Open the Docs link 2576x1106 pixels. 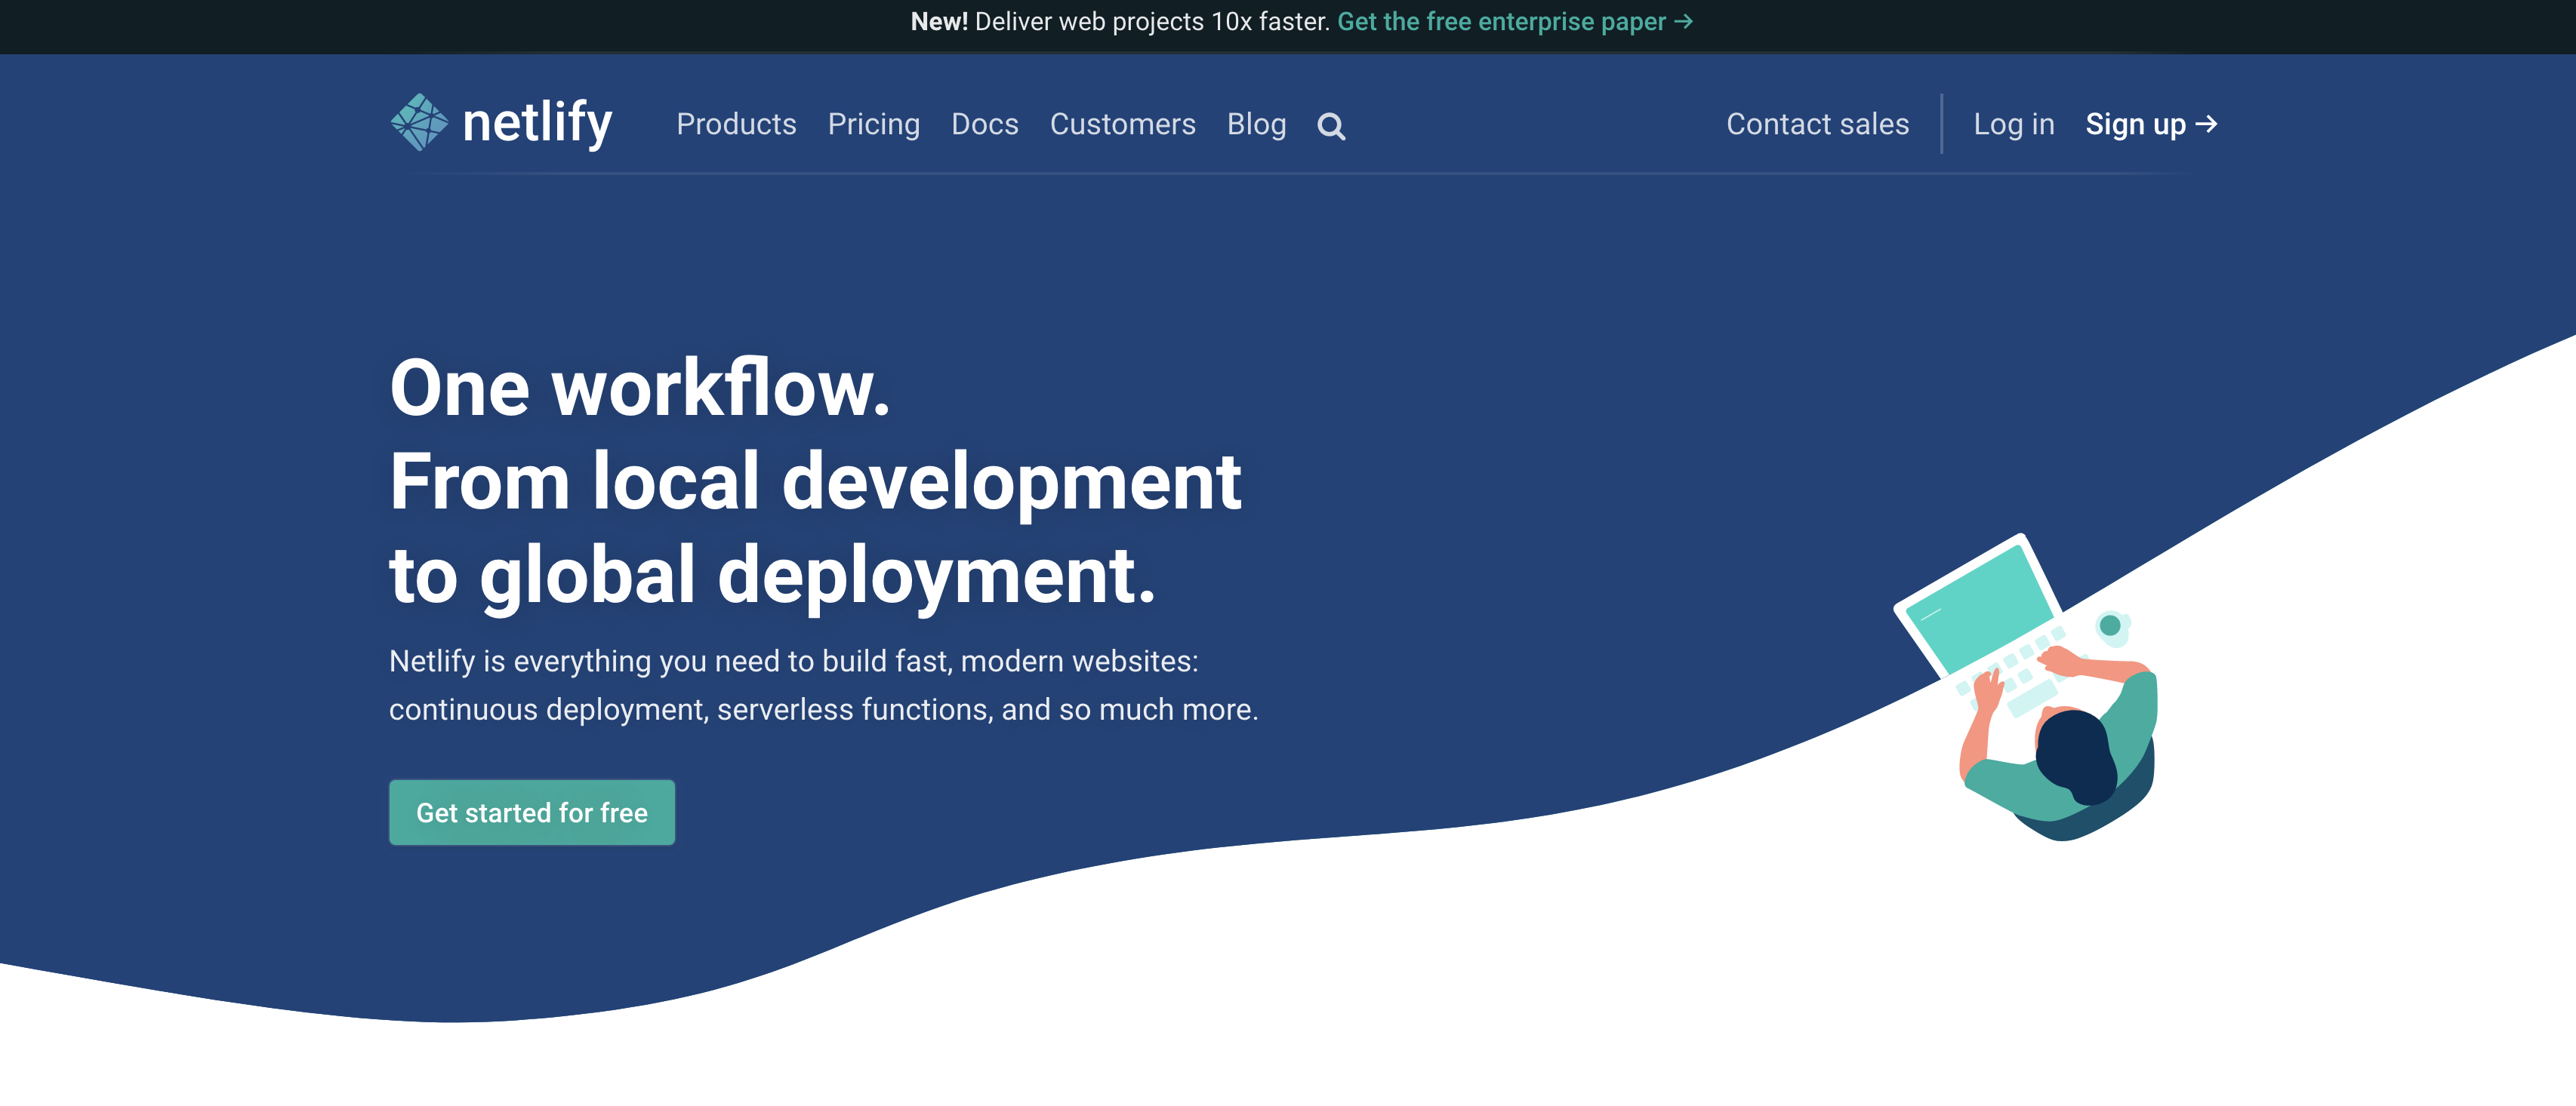984,124
